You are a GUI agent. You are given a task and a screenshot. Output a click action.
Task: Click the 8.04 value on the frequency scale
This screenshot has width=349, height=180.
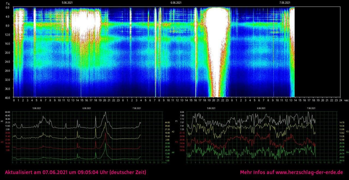pyautogui.click(x=182, y=112)
